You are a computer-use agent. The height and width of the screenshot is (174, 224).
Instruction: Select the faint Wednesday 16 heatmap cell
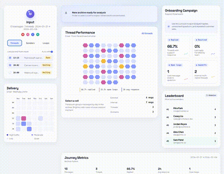(29, 124)
